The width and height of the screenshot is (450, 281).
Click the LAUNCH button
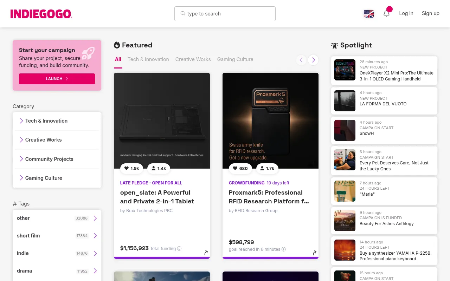pyautogui.click(x=57, y=79)
